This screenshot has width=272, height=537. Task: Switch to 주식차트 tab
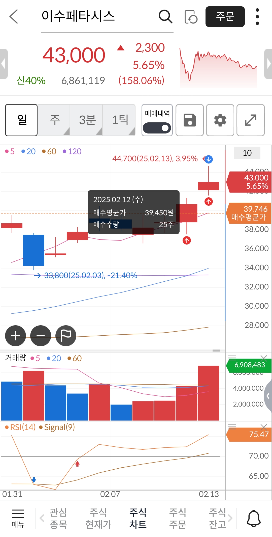point(138,518)
